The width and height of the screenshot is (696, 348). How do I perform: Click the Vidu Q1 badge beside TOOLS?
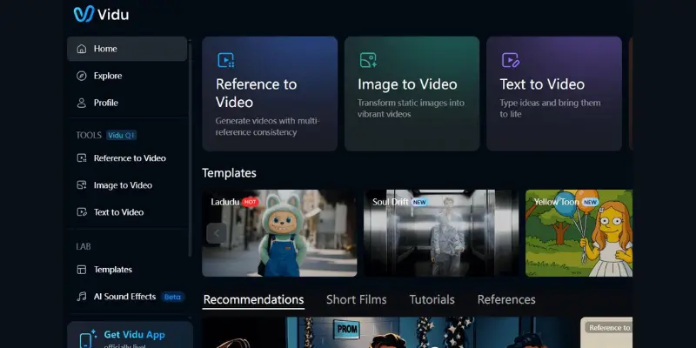click(121, 136)
